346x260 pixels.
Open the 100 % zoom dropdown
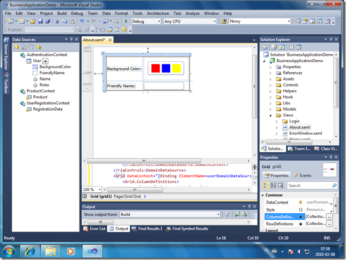[x=99, y=190]
